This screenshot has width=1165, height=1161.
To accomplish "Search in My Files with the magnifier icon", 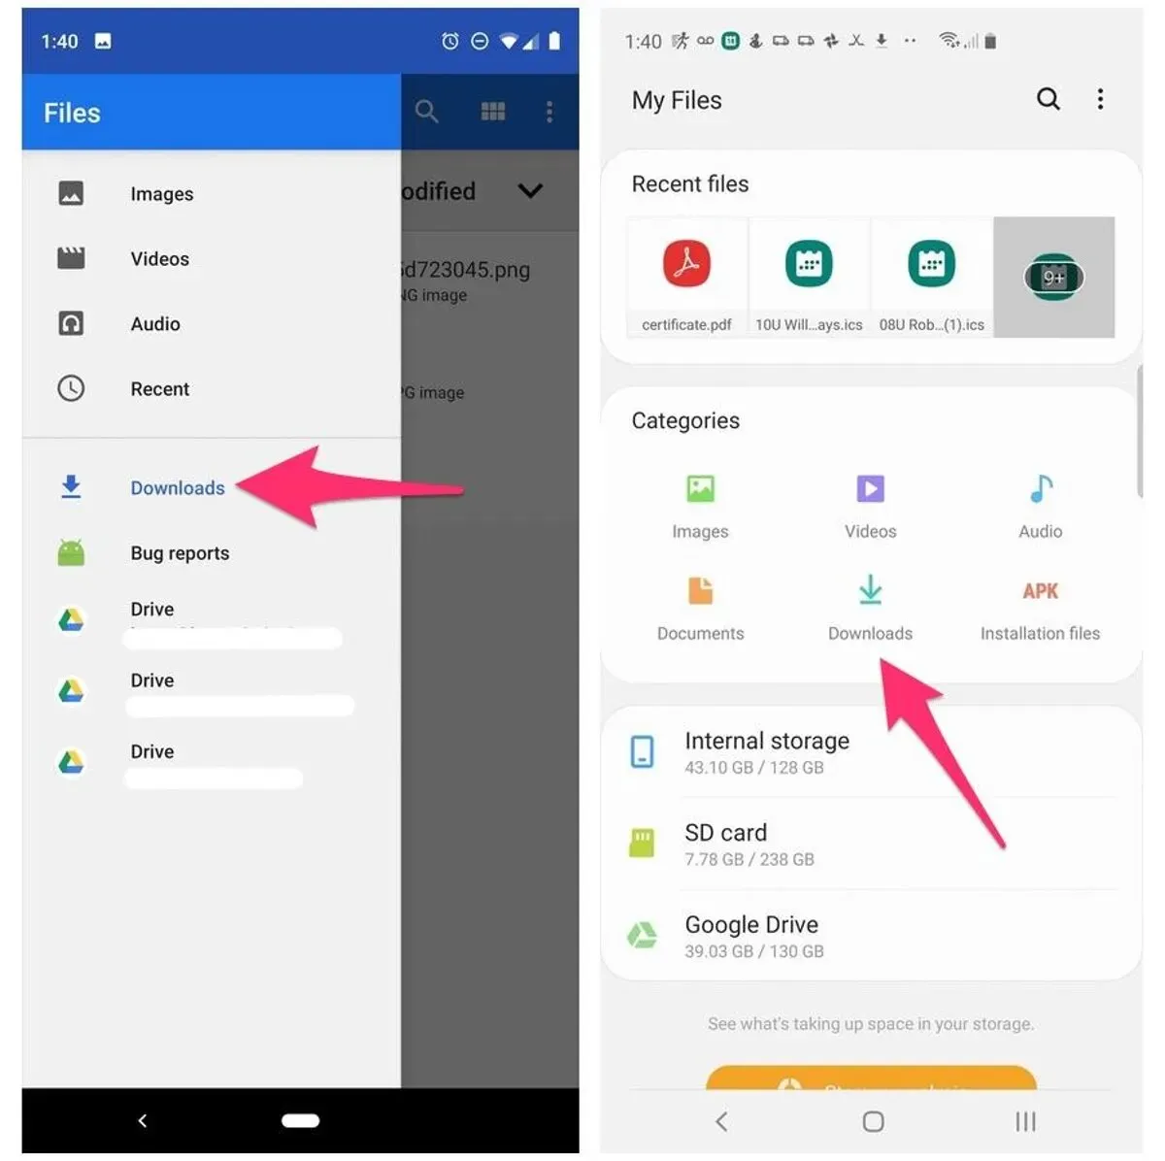I will 1048,99.
